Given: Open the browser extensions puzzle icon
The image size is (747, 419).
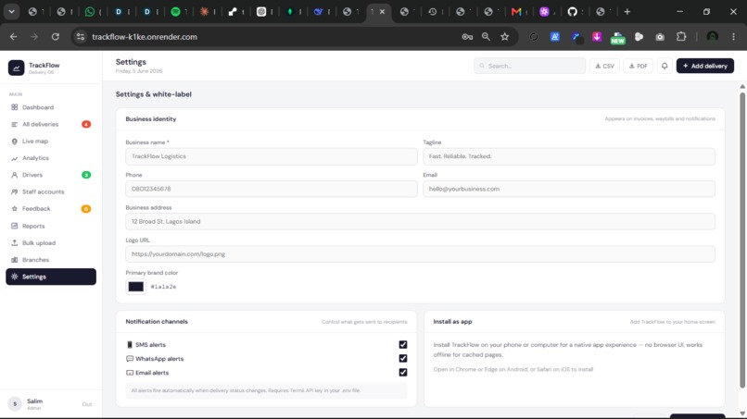Looking at the screenshot, I should coord(681,37).
